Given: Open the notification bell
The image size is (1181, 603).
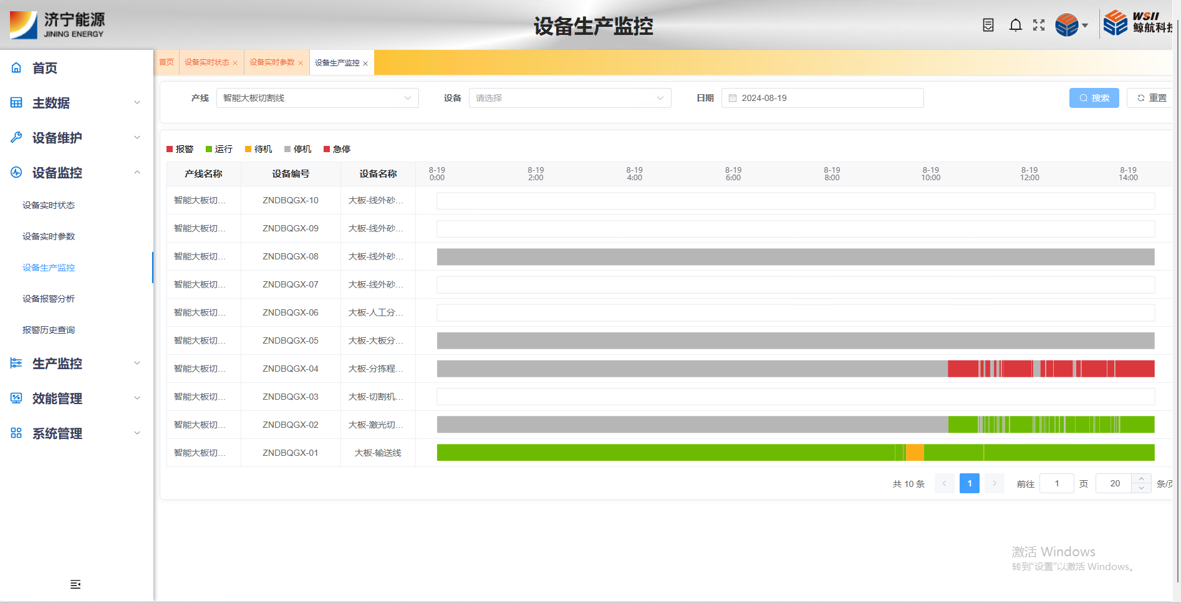Looking at the screenshot, I should (1016, 25).
